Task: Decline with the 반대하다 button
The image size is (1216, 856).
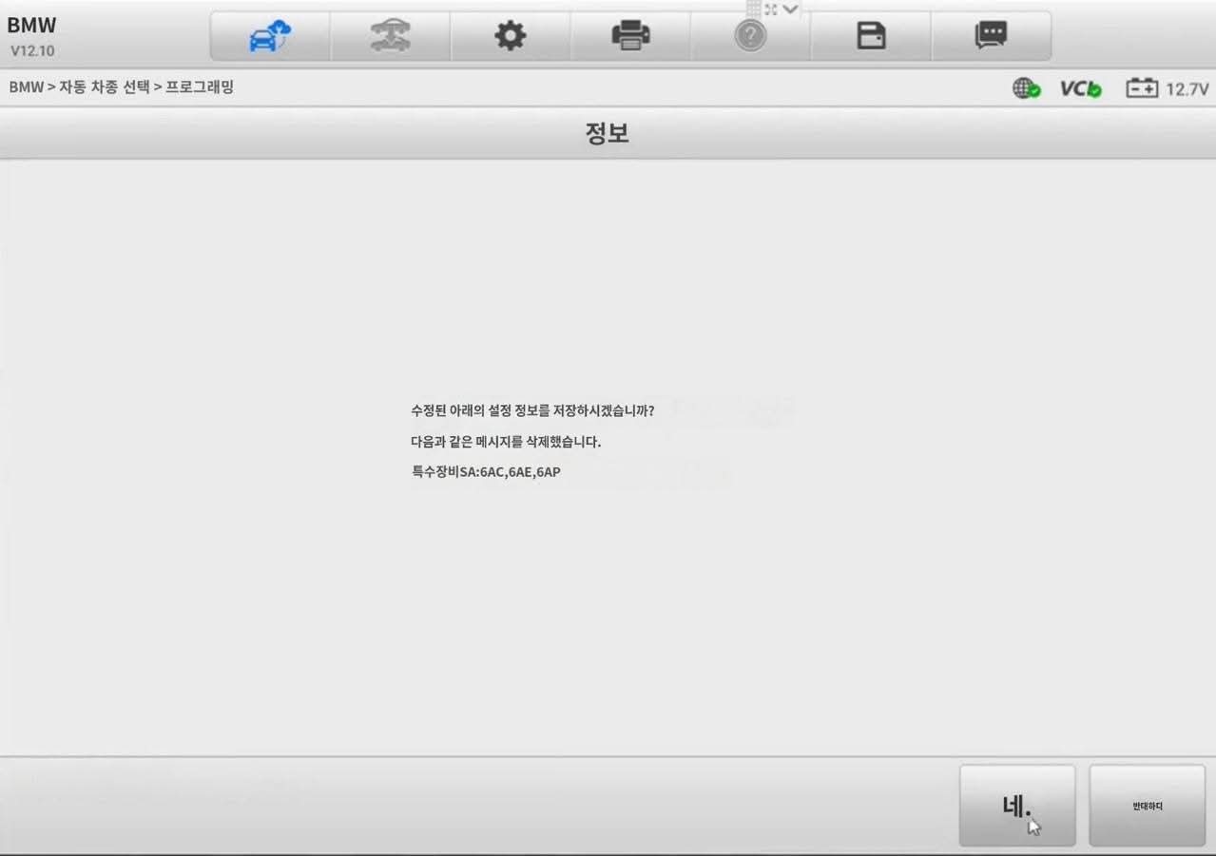Action: tap(1148, 806)
